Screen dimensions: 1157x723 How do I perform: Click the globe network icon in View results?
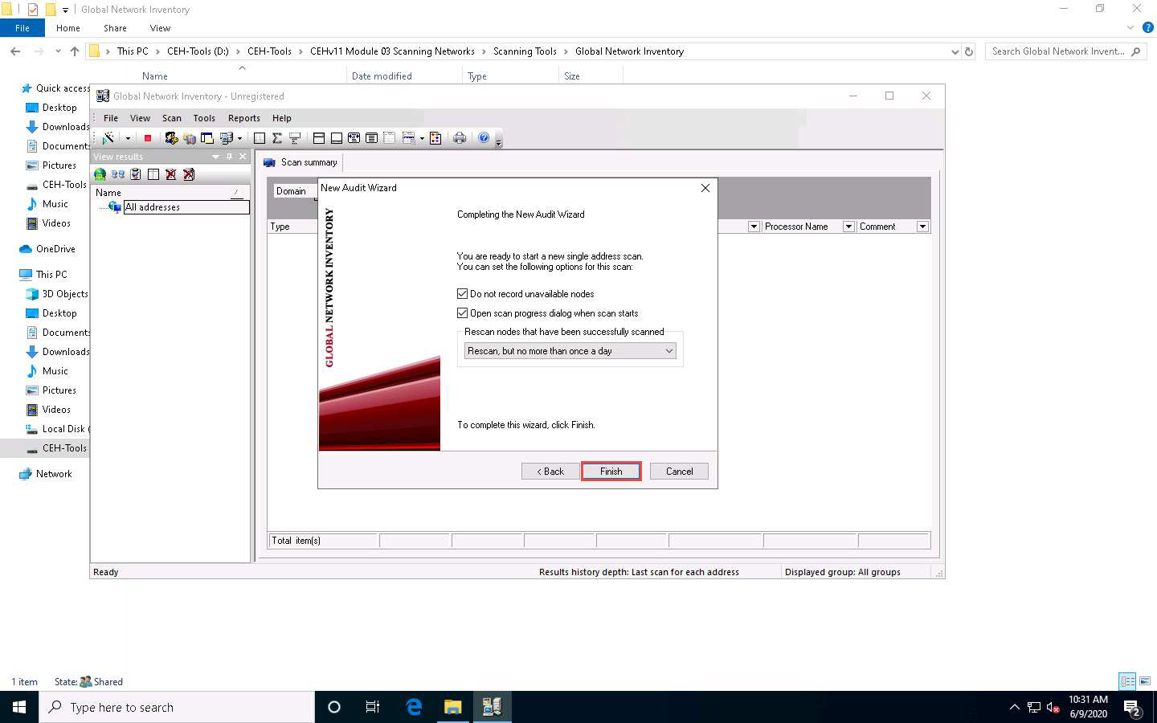100,174
